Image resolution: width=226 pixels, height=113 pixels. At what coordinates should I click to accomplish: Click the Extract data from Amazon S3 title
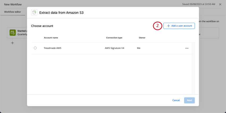click(x=61, y=12)
